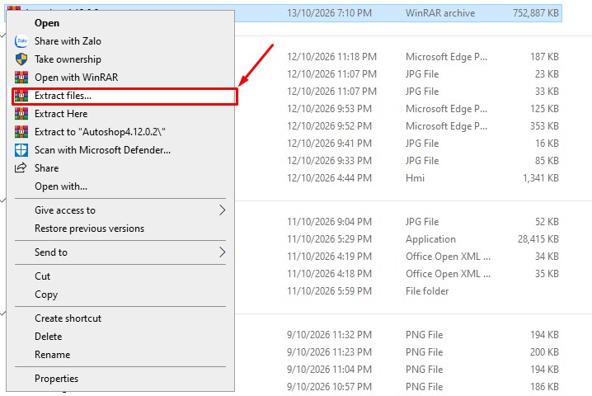The width and height of the screenshot is (592, 396).
Task: Click the 186 KB size cell
Action: [544, 387]
